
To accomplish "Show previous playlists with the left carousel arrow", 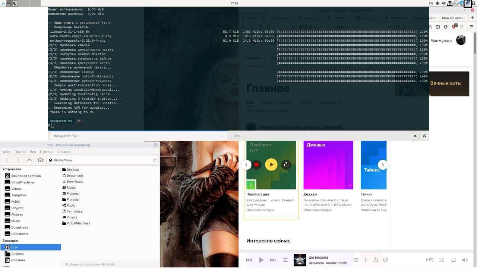I will 246,165.
